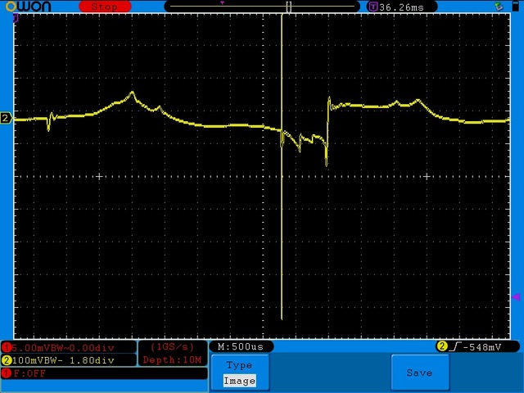Open the Depth:10M record length setting

point(173,360)
